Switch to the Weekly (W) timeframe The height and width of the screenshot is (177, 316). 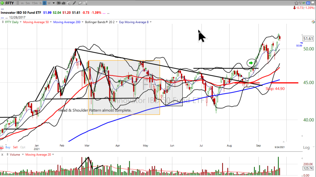(49, 3)
